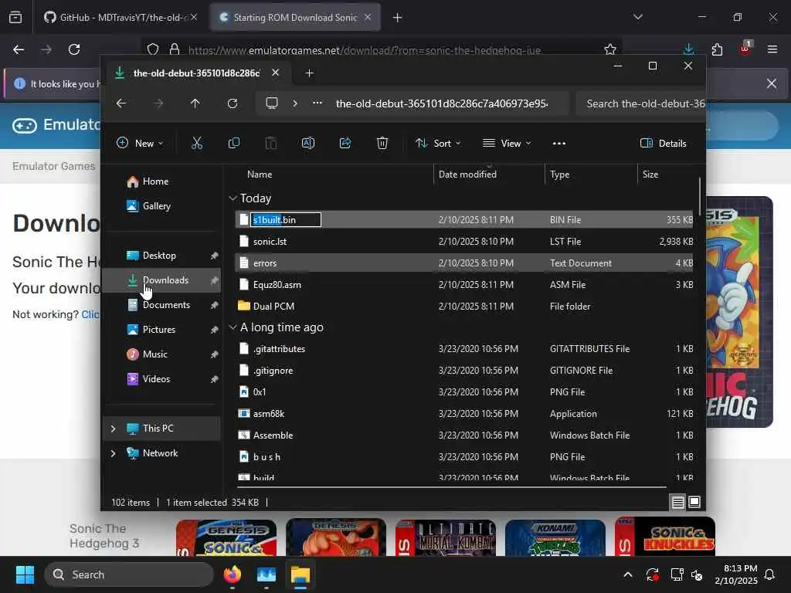Click in the Explorer search box
791x593 pixels.
point(640,103)
